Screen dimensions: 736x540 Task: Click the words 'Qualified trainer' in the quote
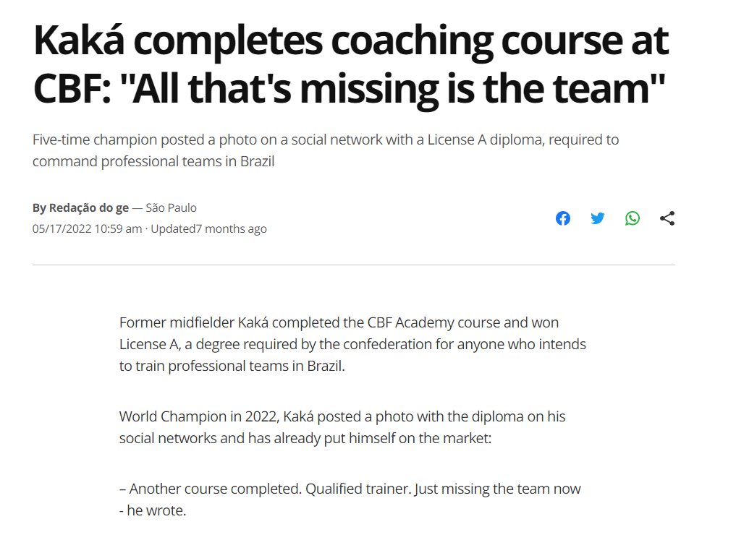[x=358, y=489]
